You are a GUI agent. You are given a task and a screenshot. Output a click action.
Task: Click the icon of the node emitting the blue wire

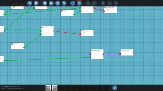point(92,51)
